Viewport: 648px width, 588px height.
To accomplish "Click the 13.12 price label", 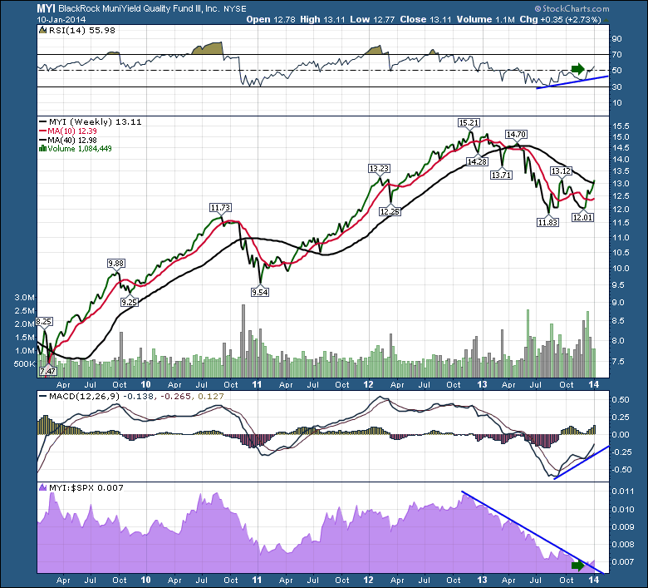I will 561,170.
